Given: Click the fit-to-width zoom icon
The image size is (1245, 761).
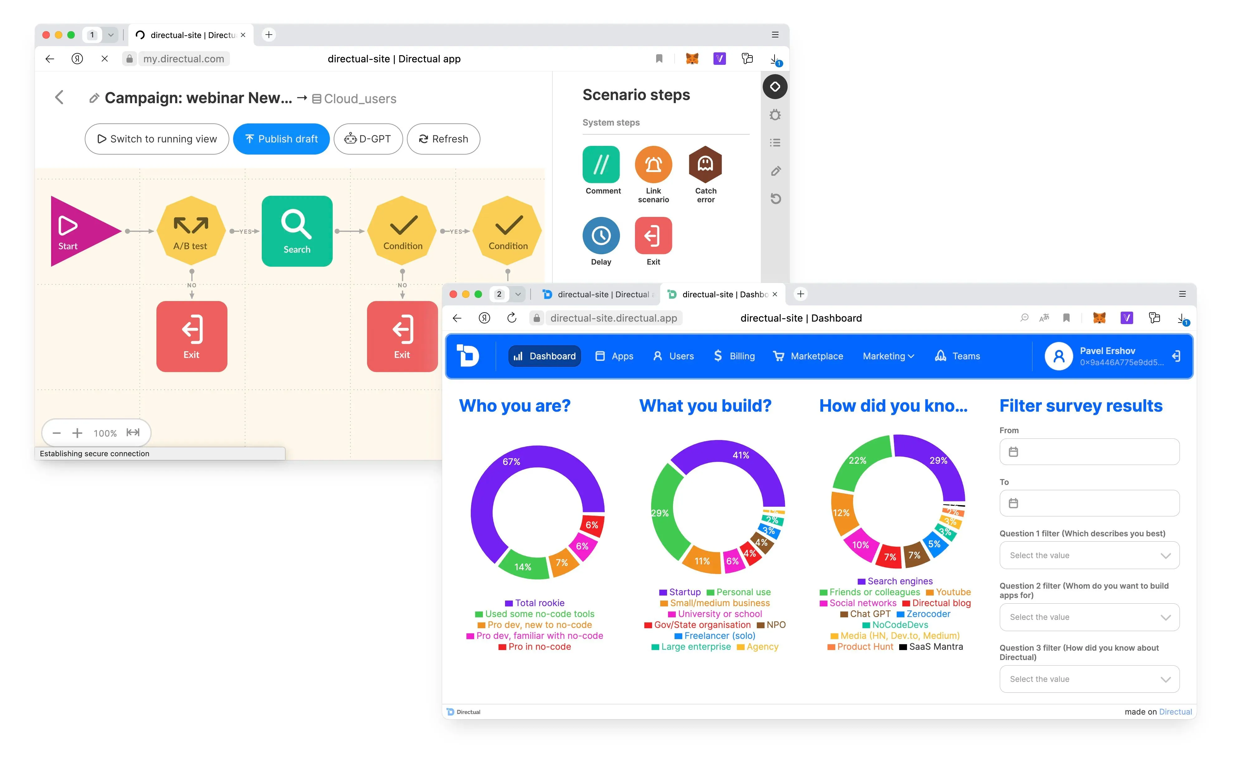Looking at the screenshot, I should pyautogui.click(x=133, y=433).
